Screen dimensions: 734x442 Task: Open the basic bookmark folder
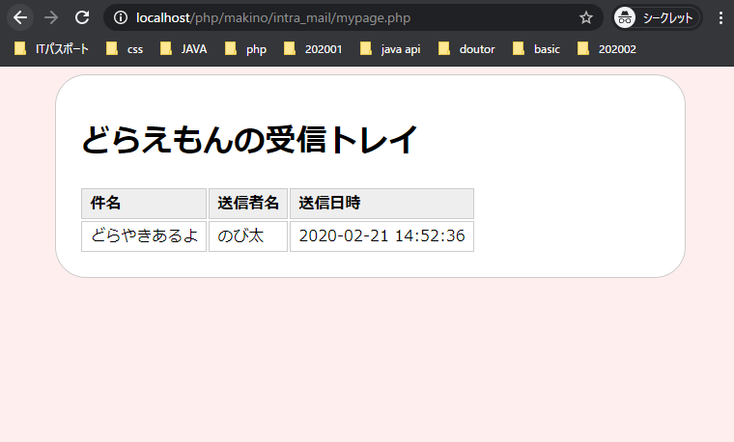[x=536, y=49]
